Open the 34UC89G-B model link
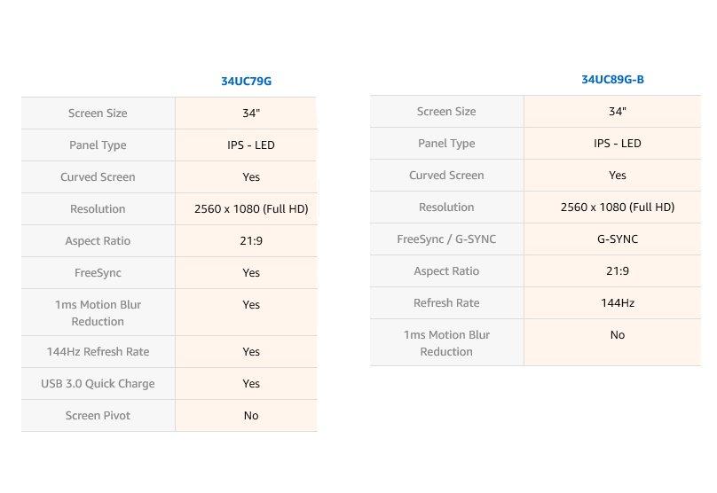This screenshot has height=493, width=717. 612,80
